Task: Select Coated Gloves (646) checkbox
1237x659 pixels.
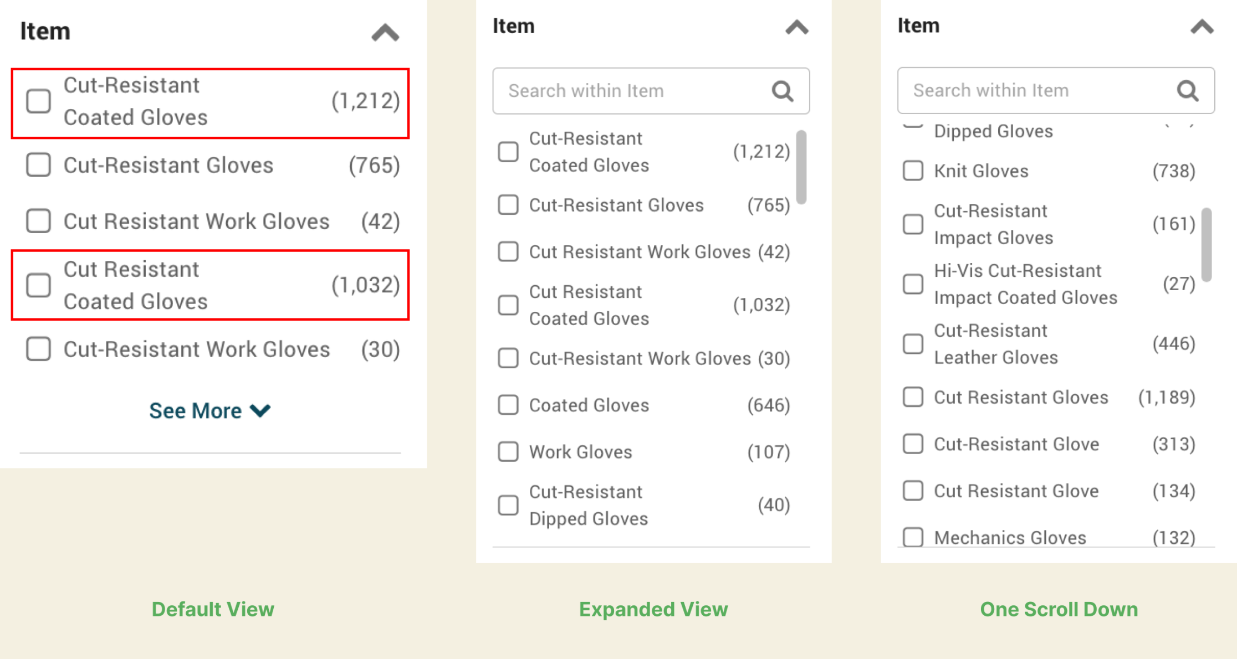Action: pos(508,405)
